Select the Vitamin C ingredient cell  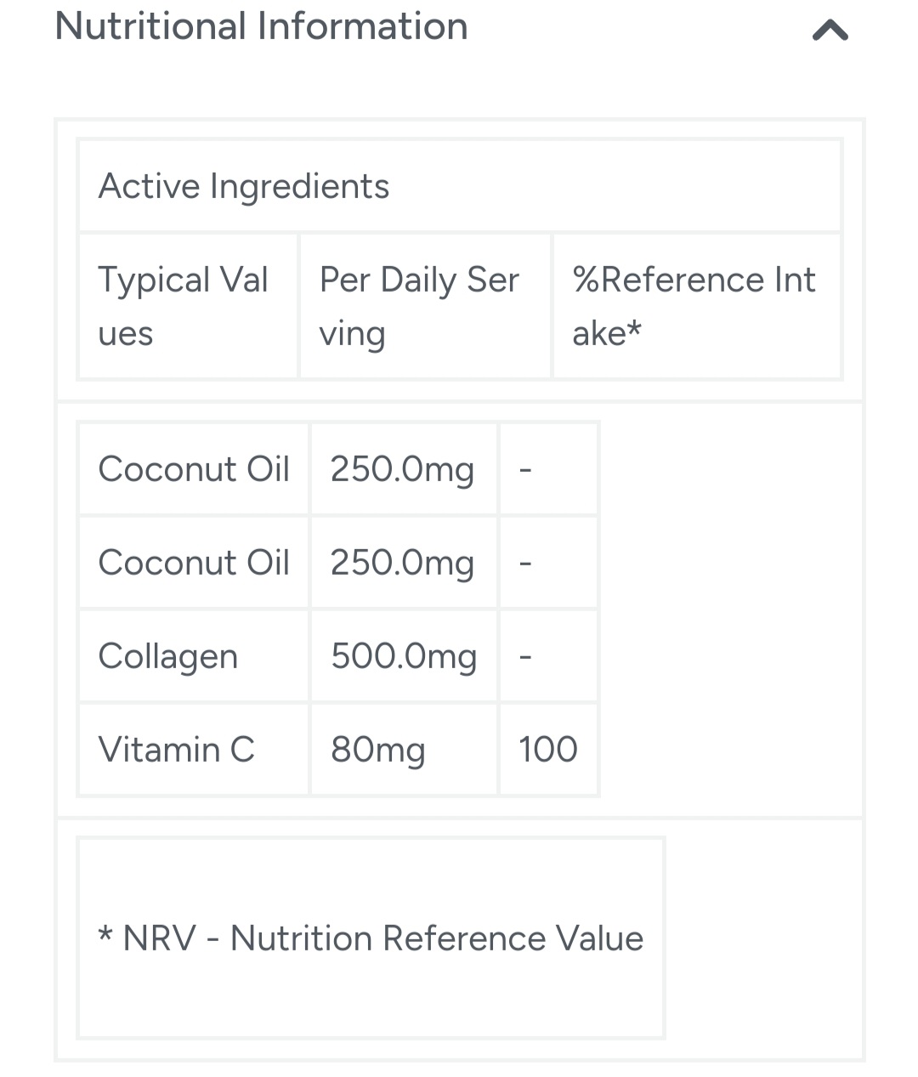point(177,750)
